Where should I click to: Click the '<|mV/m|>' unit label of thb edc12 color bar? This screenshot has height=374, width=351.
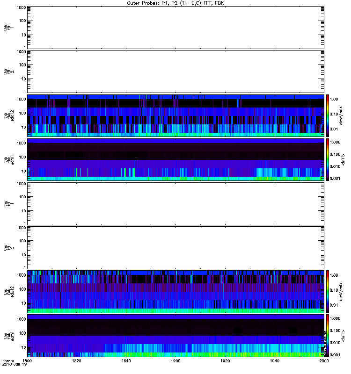point(341,115)
